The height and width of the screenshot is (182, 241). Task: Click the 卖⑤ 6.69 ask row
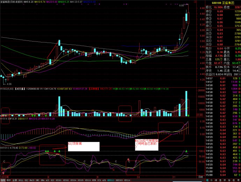[223, 11]
